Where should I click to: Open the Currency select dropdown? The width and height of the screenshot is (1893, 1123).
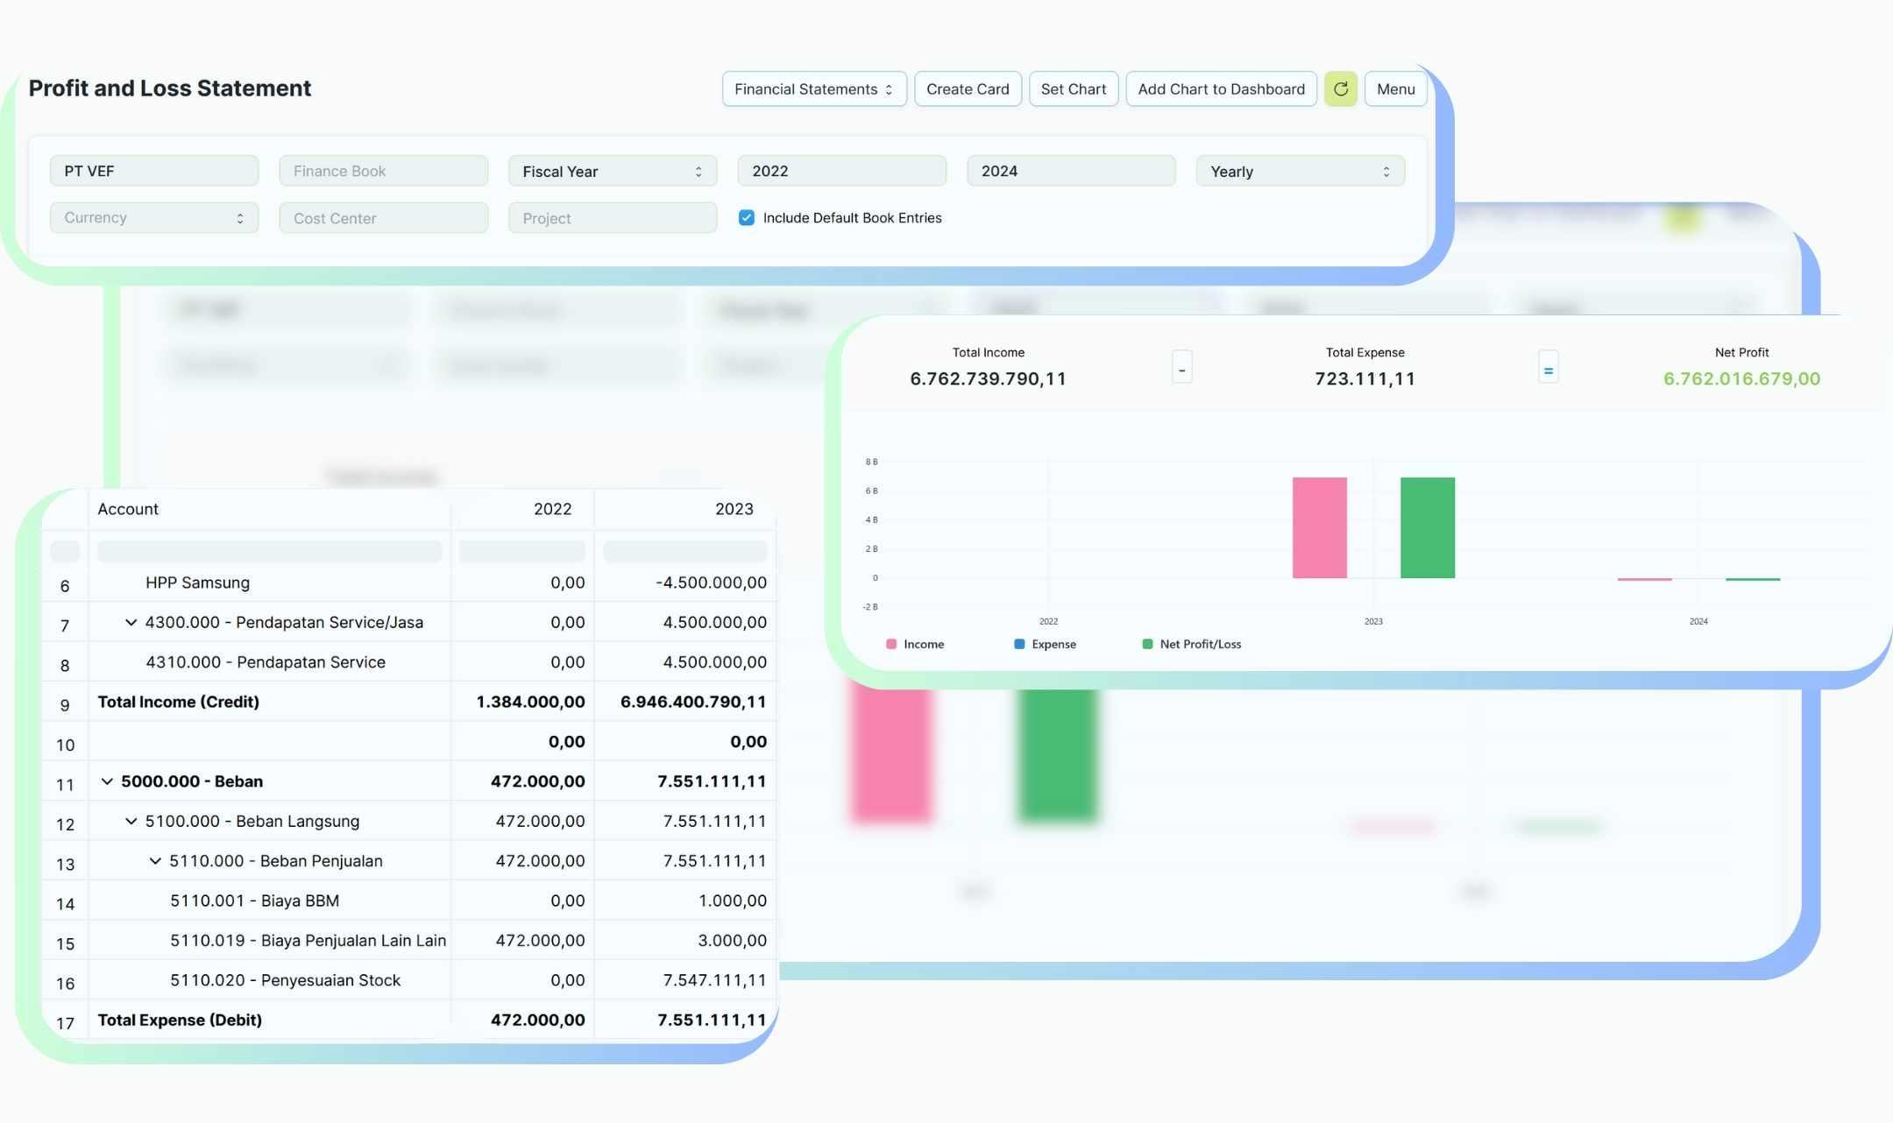(x=153, y=217)
